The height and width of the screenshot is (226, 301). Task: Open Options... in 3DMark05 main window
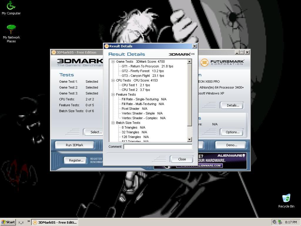233,132
